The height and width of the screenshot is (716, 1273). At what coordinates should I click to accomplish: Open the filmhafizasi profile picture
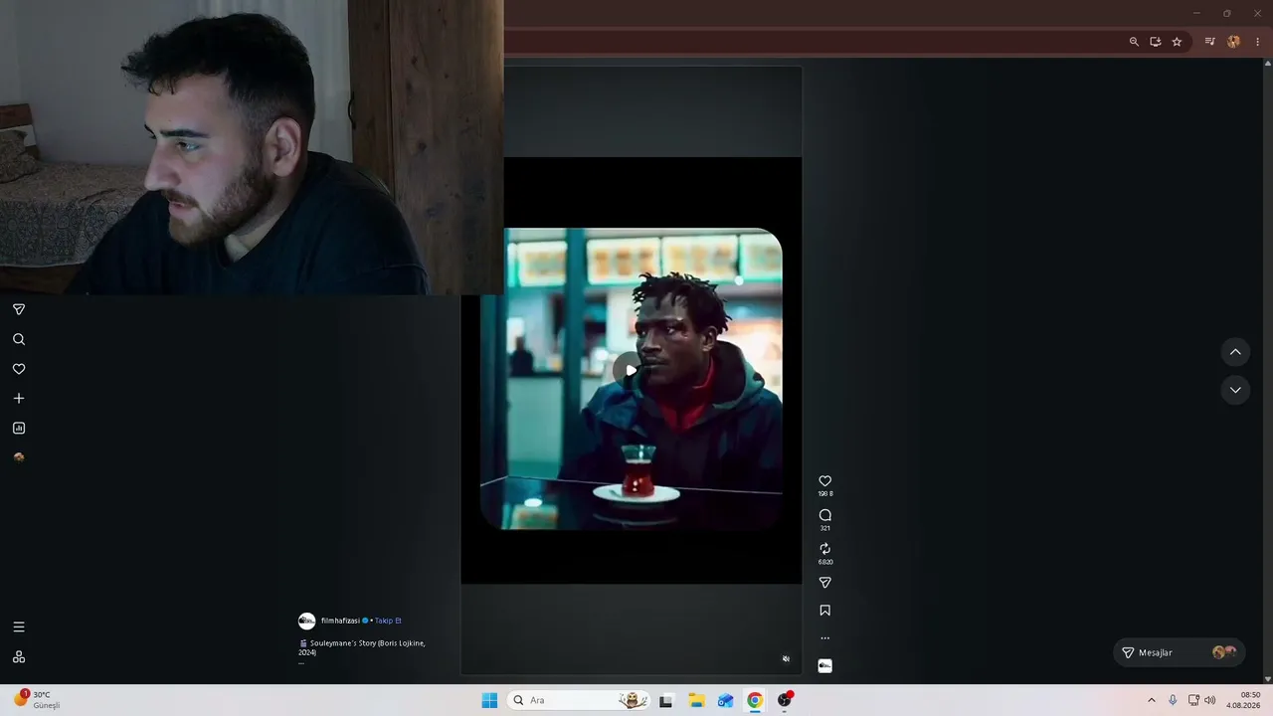click(307, 621)
